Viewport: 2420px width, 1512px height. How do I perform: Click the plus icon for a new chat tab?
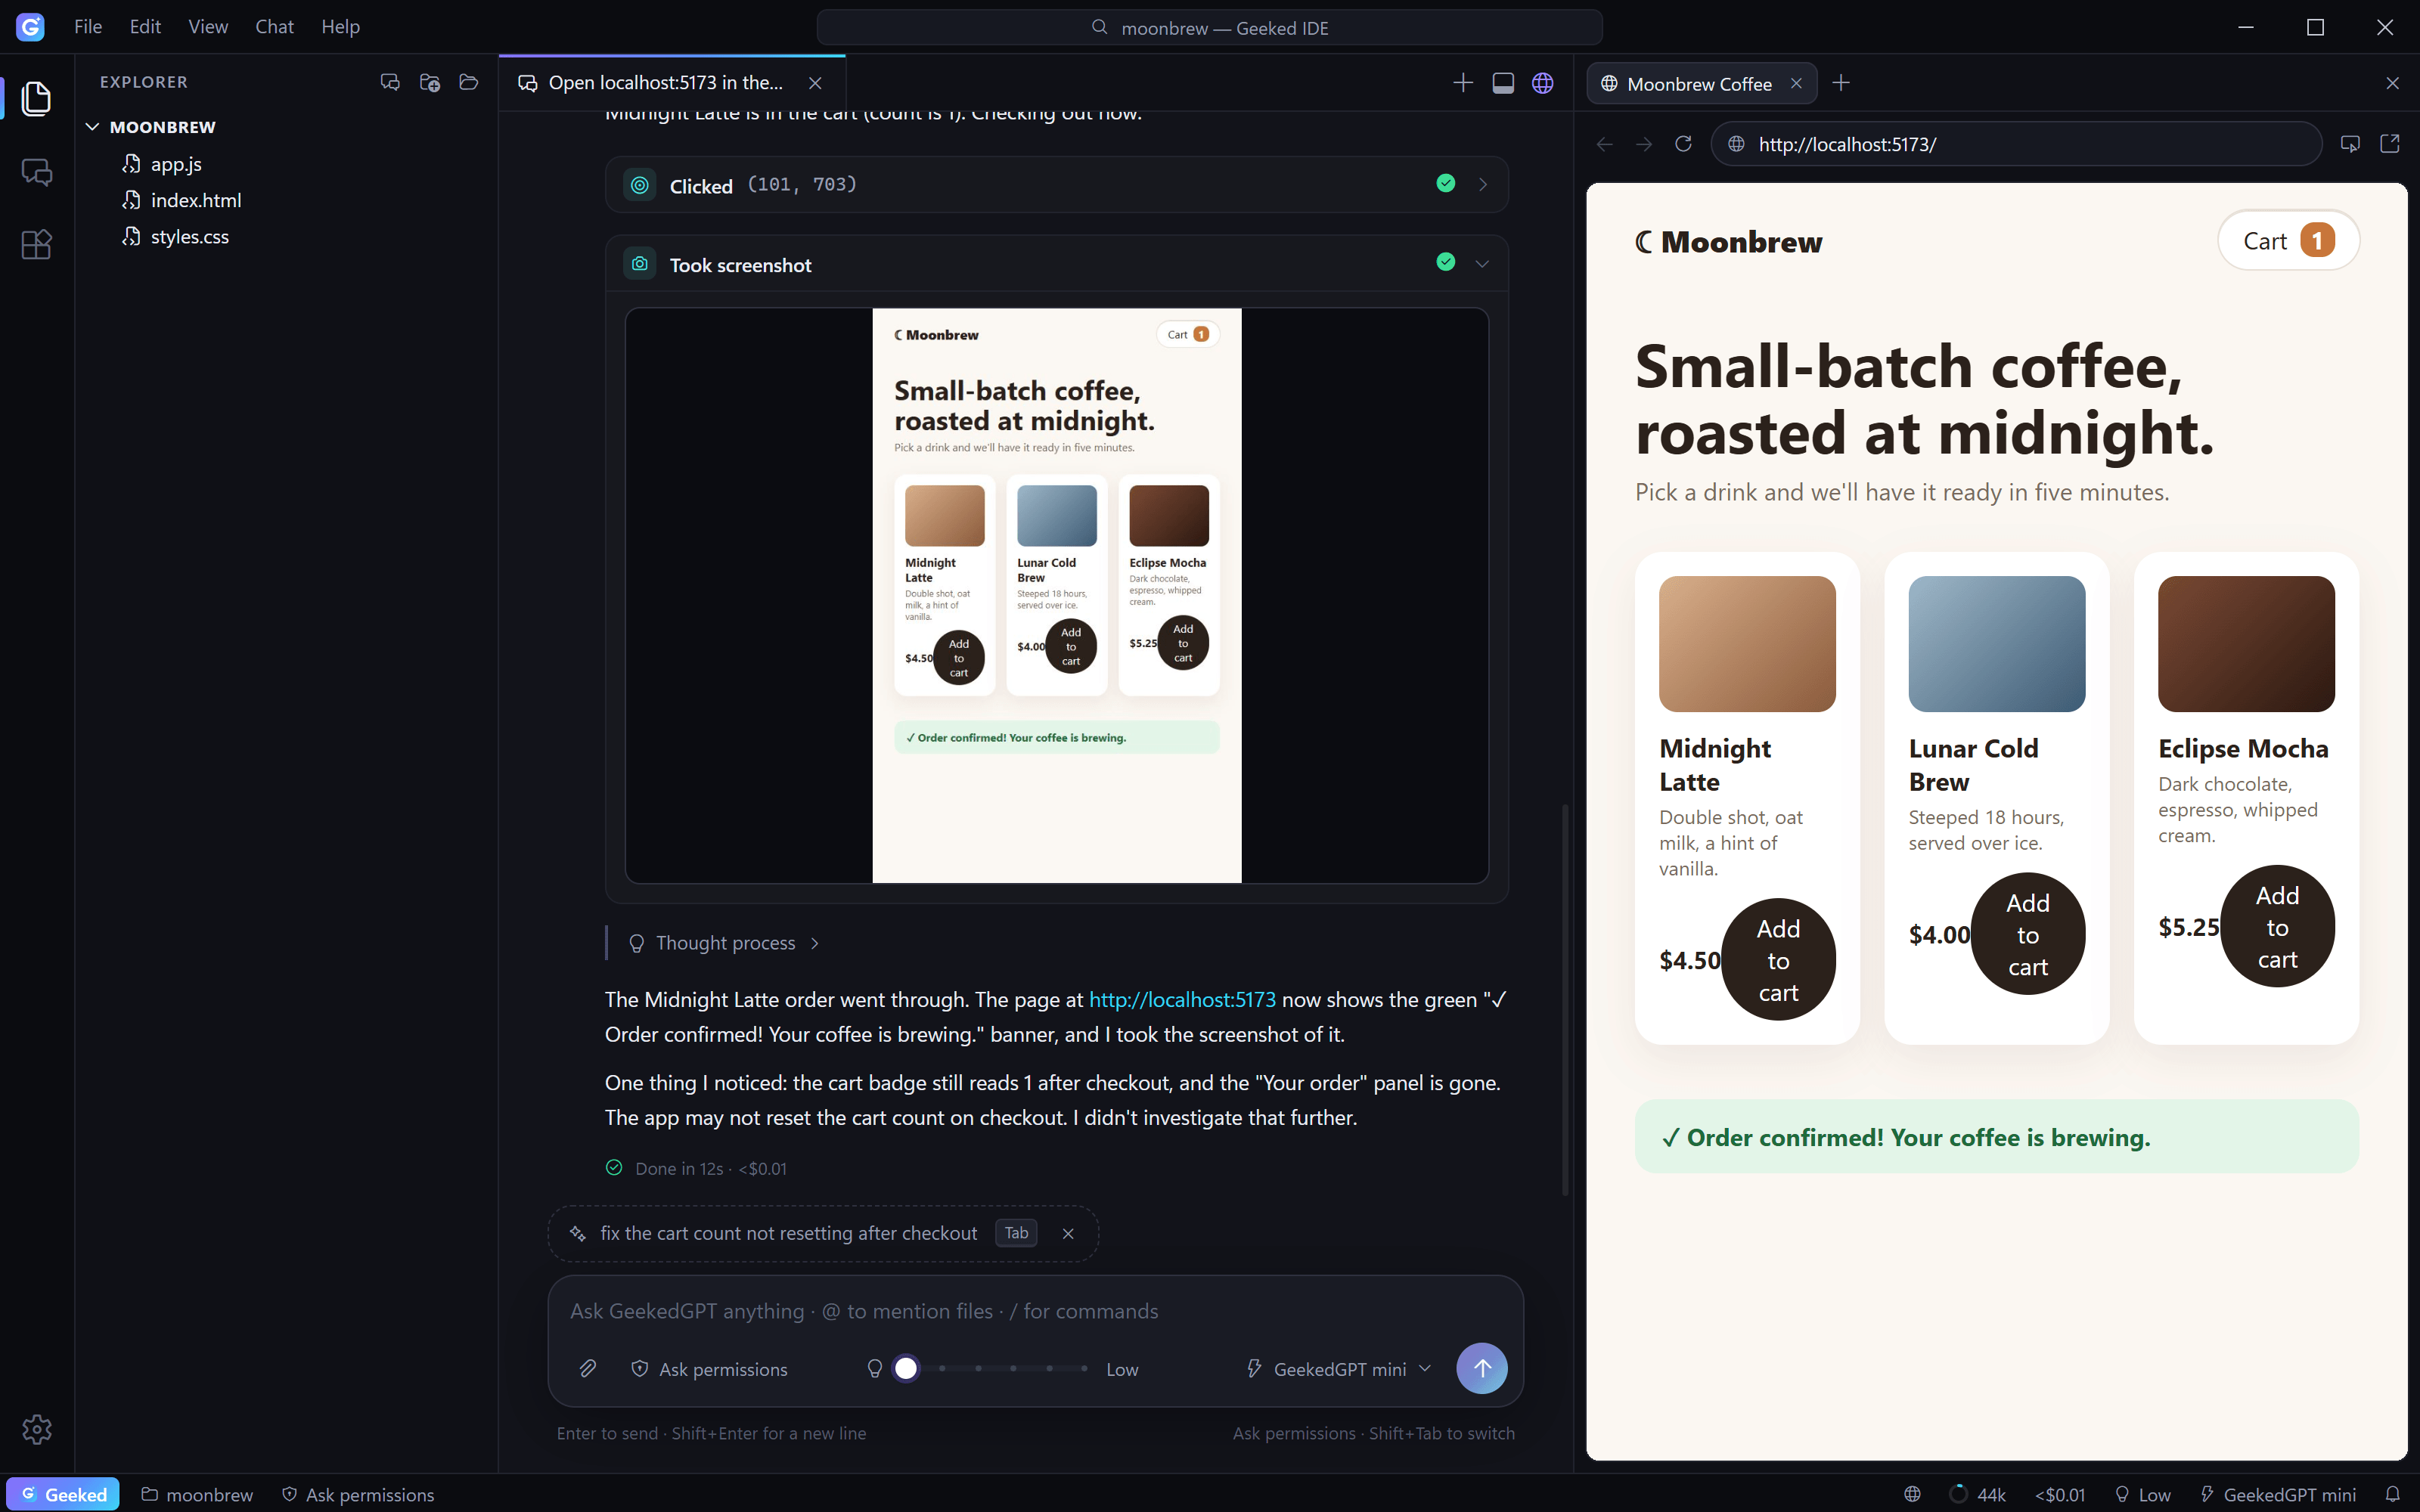[x=1463, y=83]
